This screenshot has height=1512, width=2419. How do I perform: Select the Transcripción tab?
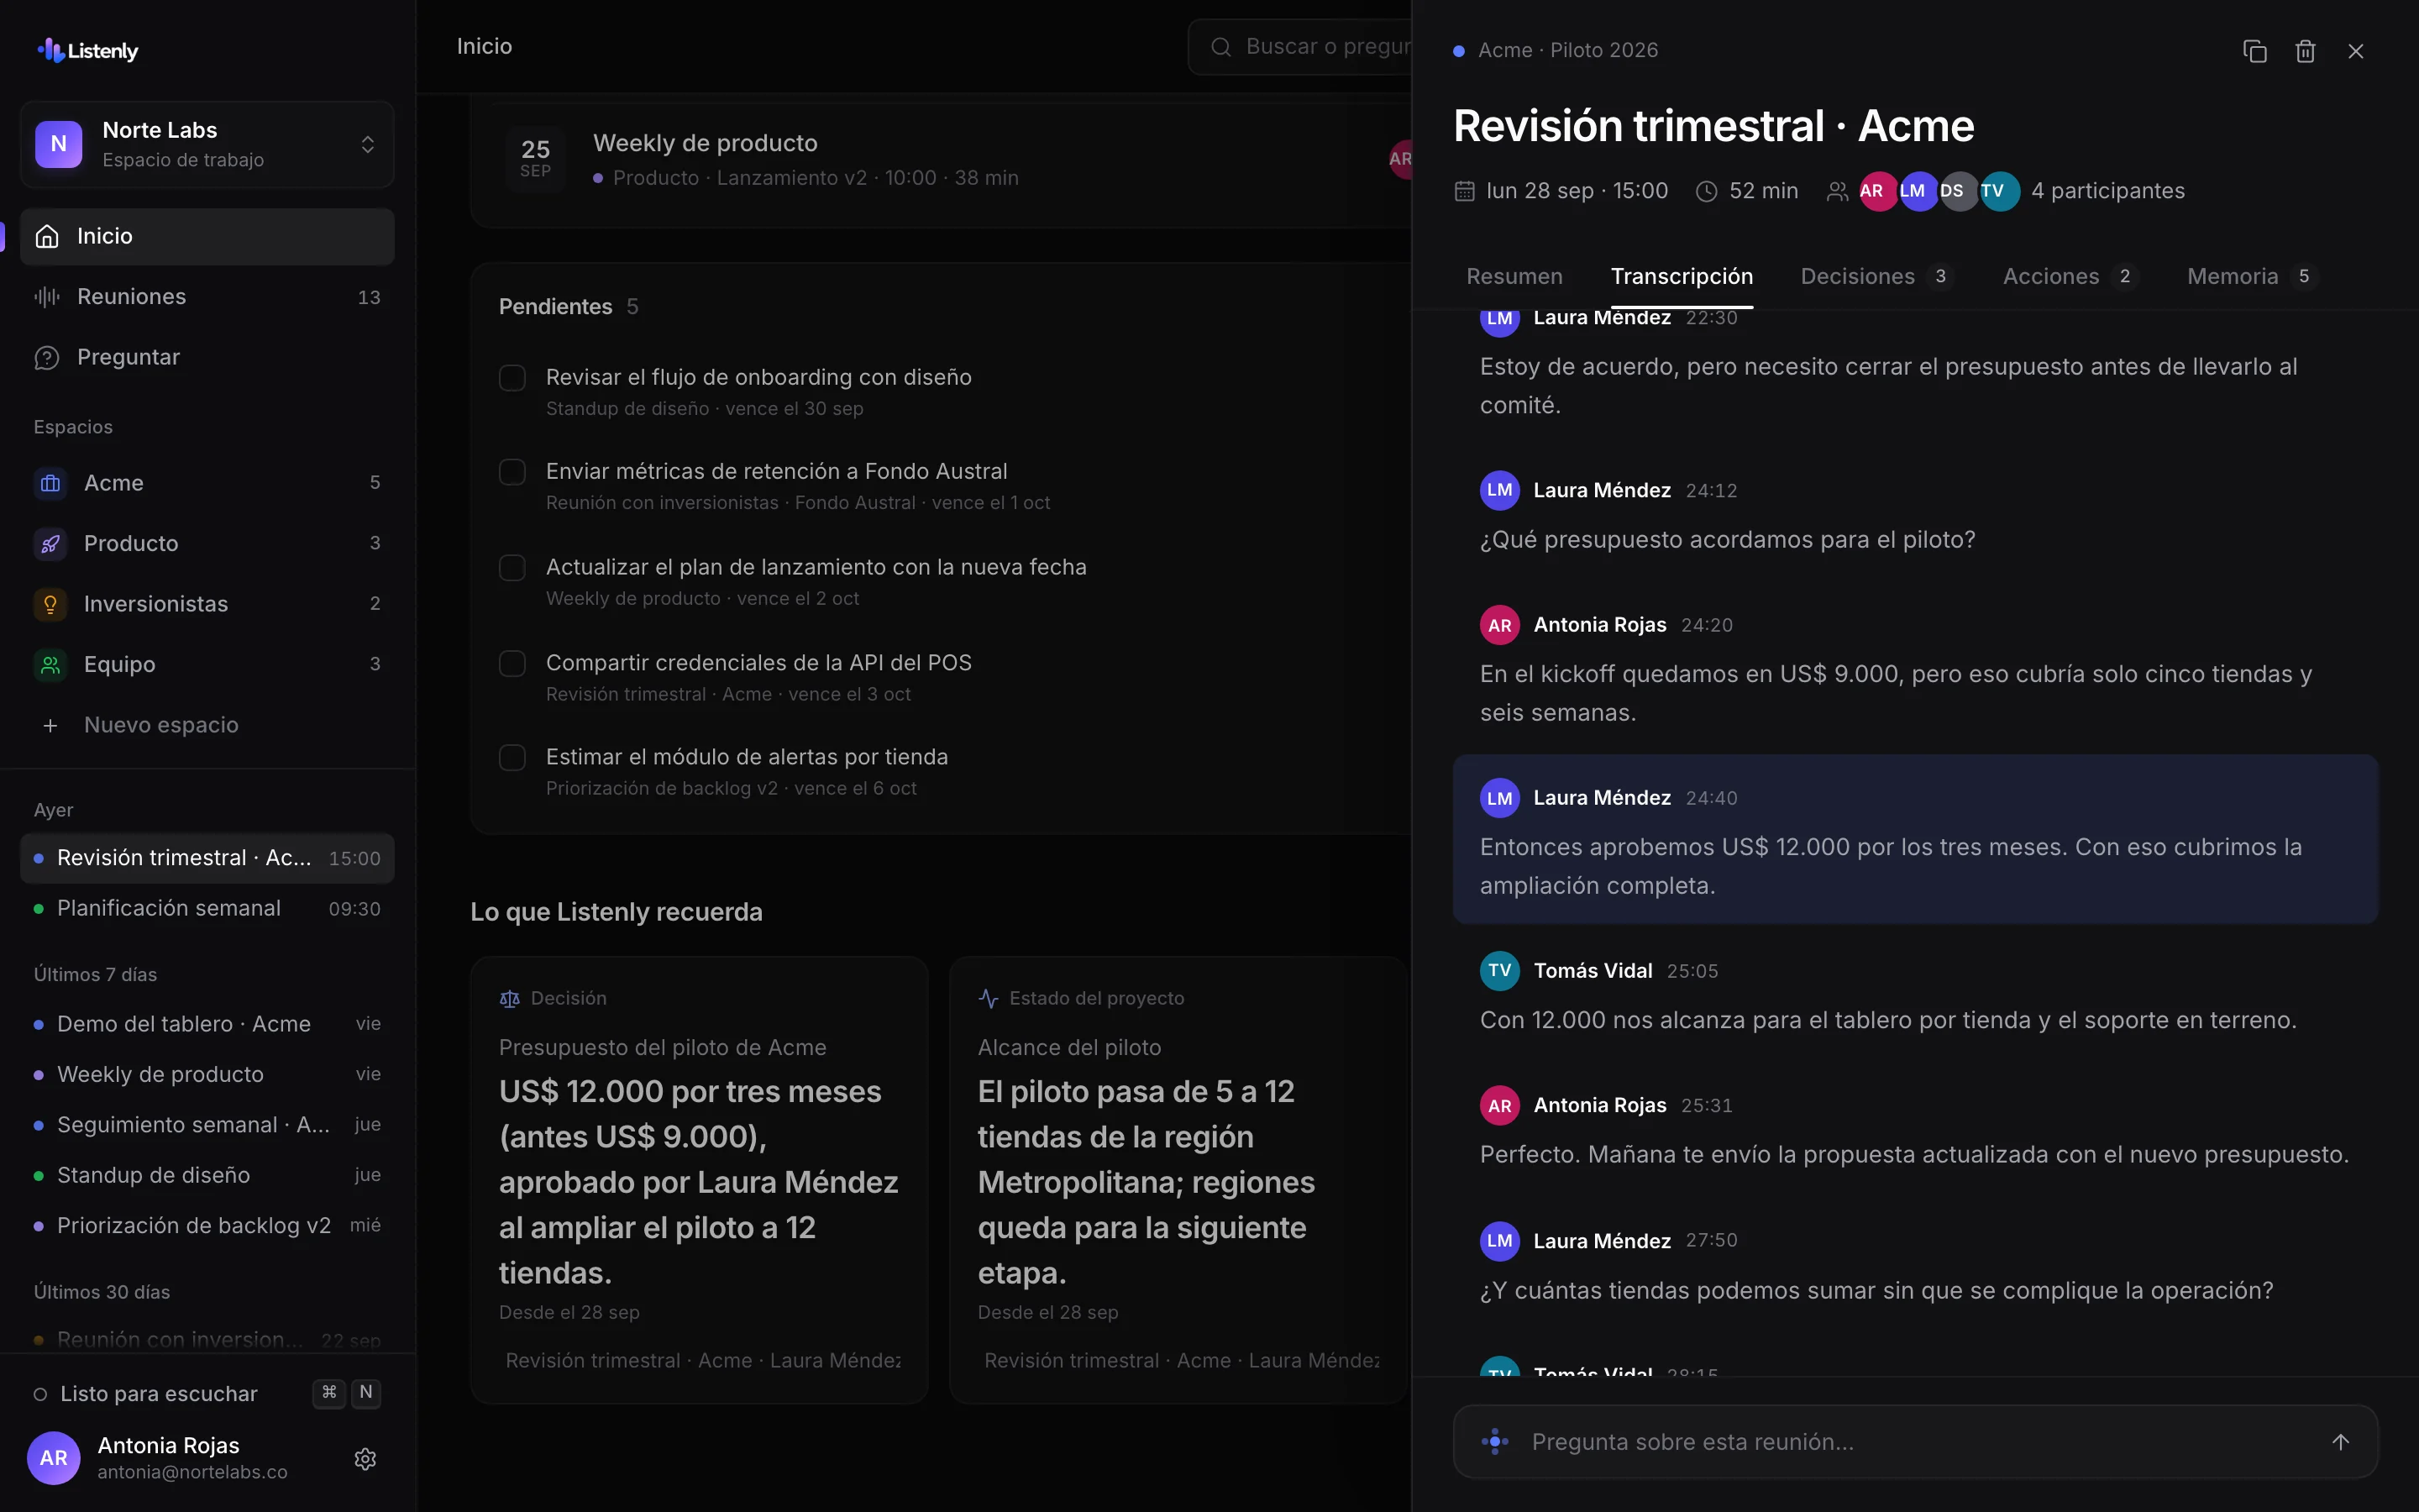(x=1682, y=276)
